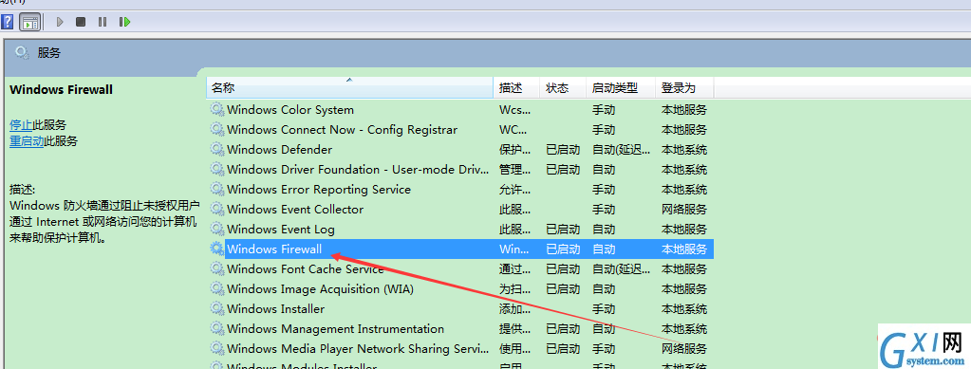Pause service with the pause toolbar button
The height and width of the screenshot is (369, 971).
(103, 22)
